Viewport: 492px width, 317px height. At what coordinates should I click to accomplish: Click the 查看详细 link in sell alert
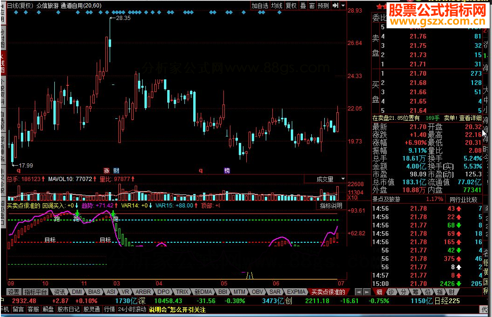point(470,118)
